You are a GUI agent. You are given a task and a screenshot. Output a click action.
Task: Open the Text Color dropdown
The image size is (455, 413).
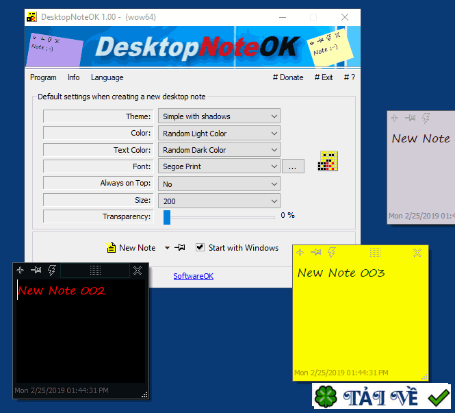pyautogui.click(x=219, y=150)
